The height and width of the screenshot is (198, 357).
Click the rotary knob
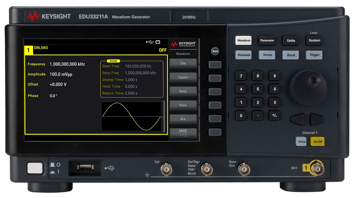click(308, 88)
